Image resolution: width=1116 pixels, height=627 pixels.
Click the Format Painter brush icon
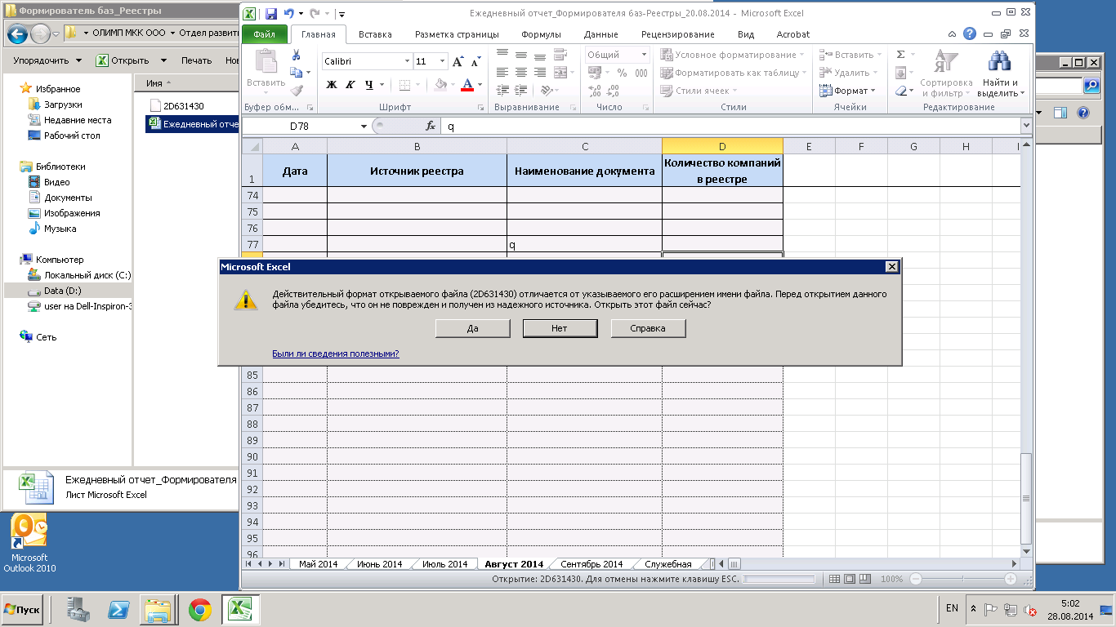tap(296, 91)
